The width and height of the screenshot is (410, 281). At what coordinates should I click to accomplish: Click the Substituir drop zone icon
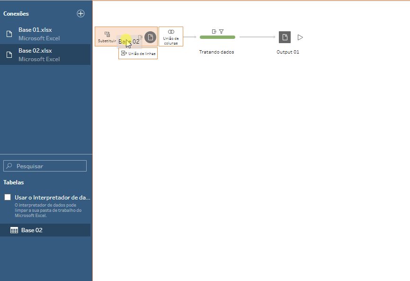pos(107,34)
